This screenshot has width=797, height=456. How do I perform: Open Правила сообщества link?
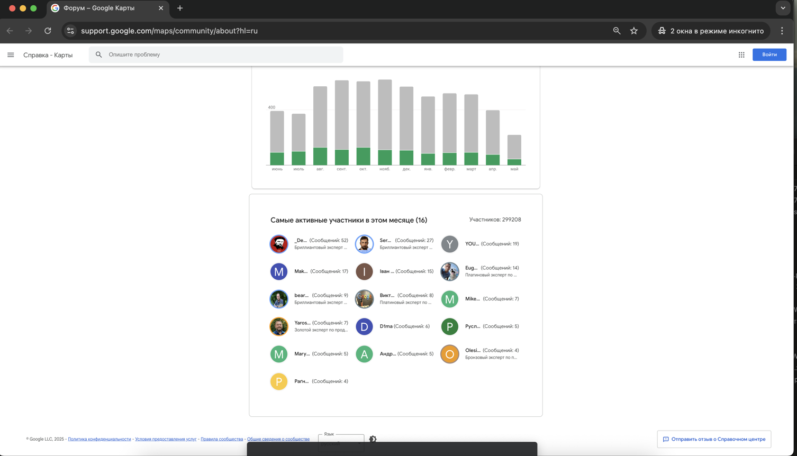(222, 439)
